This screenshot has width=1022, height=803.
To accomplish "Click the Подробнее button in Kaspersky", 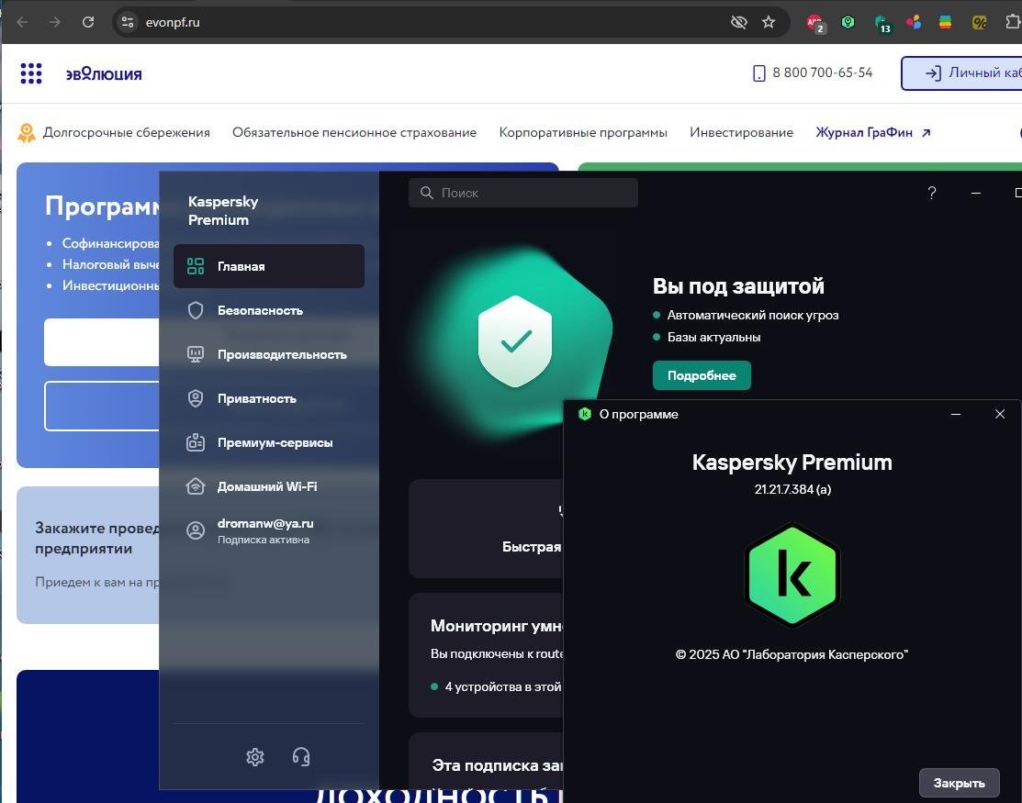I will tap(702, 375).
